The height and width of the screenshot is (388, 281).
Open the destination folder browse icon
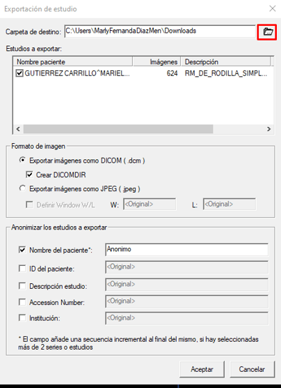pyautogui.click(x=268, y=31)
